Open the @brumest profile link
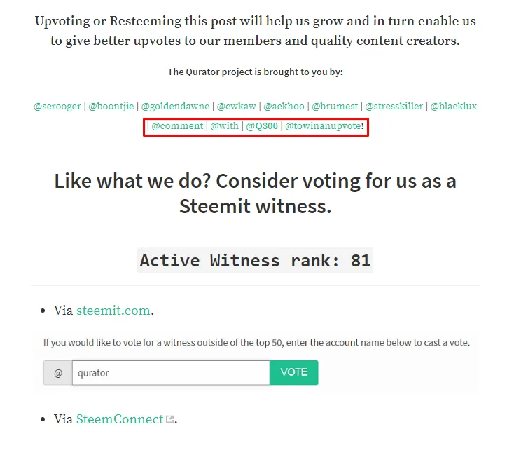The width and height of the screenshot is (507, 455). pos(335,106)
